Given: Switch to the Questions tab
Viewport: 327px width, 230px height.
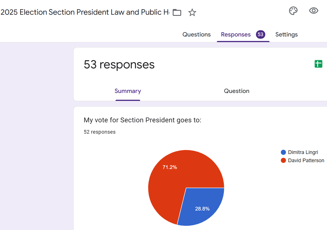Looking at the screenshot, I should tap(196, 34).
